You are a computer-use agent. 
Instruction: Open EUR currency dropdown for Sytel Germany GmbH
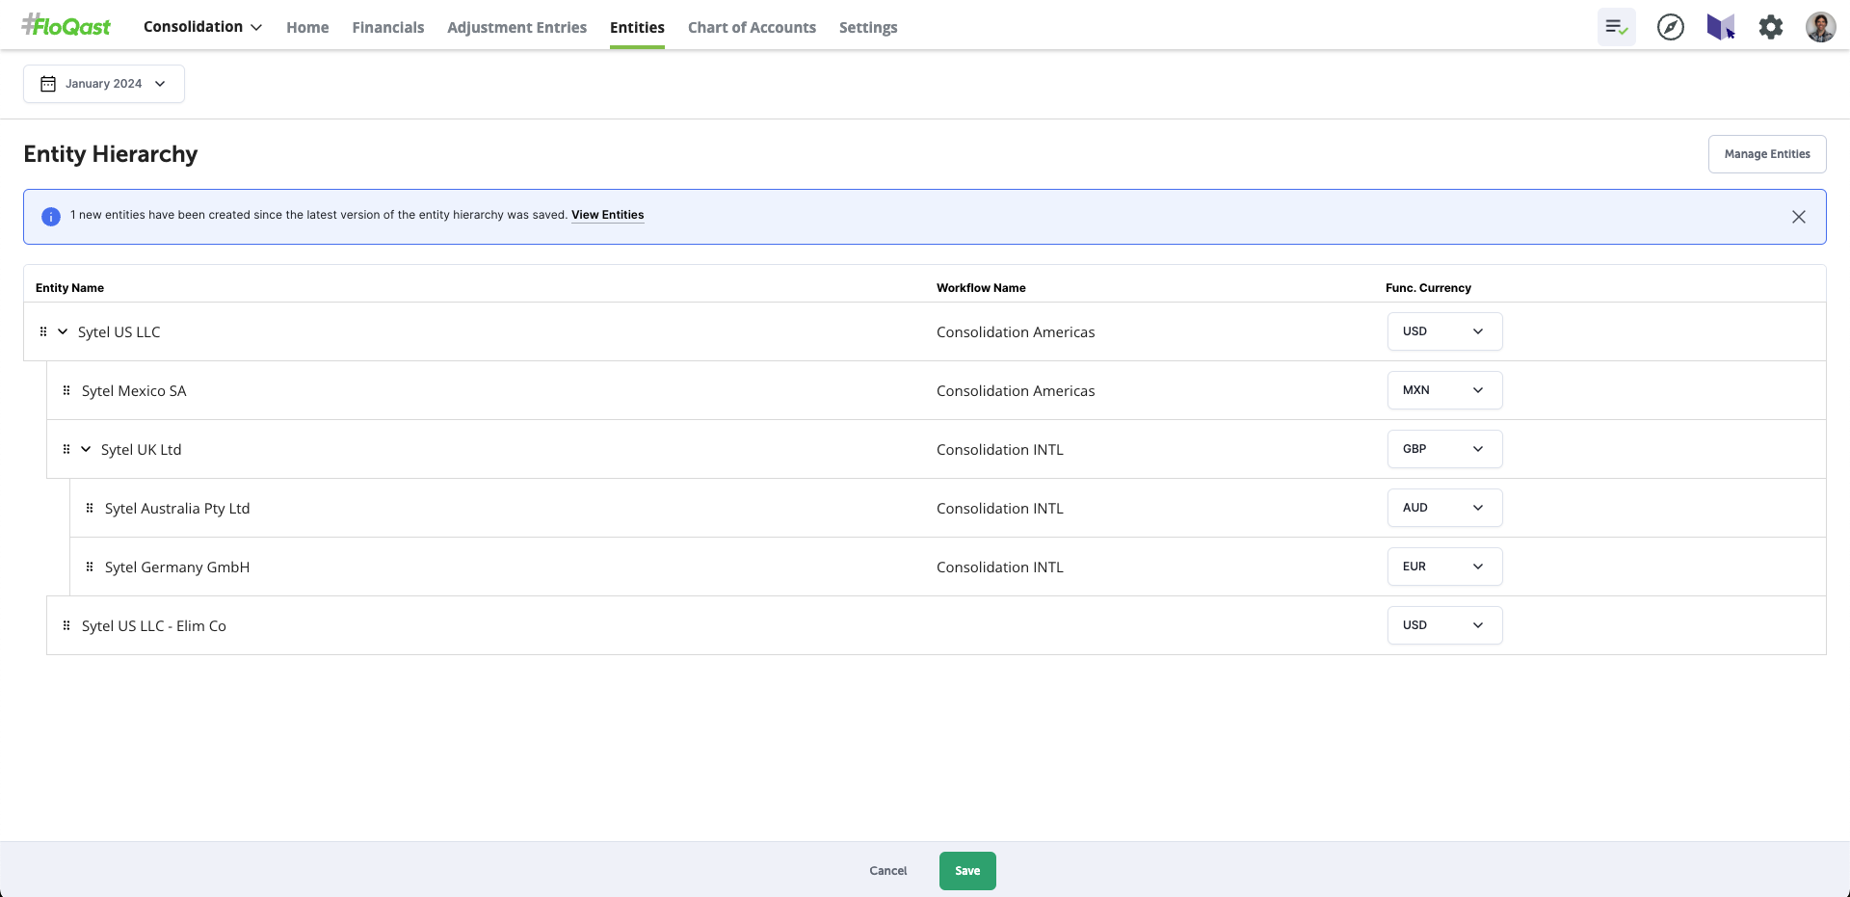[x=1444, y=567]
